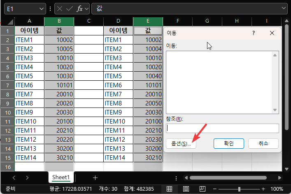Click cell B3 with value 10005
This screenshot has width=291, height=194.
point(59,49)
